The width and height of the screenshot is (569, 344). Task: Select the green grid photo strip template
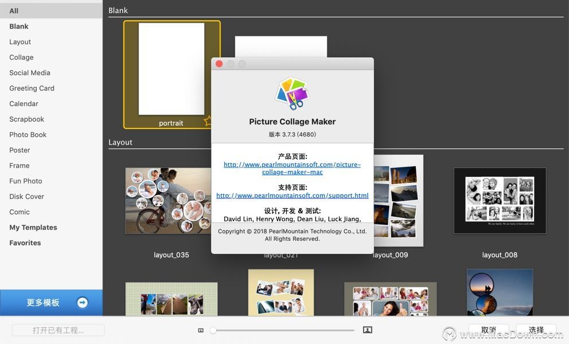tap(172, 299)
